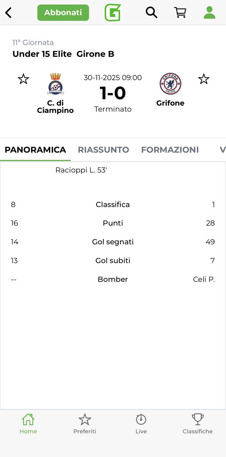Switch to the Riassunto tab
226x457 pixels.
[103, 150]
